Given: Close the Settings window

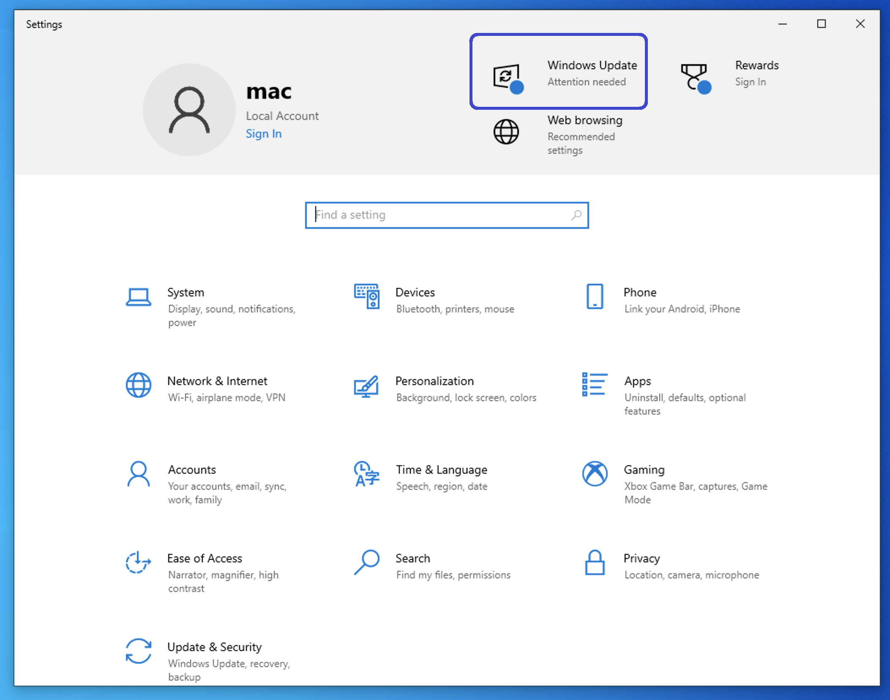Looking at the screenshot, I should (860, 24).
